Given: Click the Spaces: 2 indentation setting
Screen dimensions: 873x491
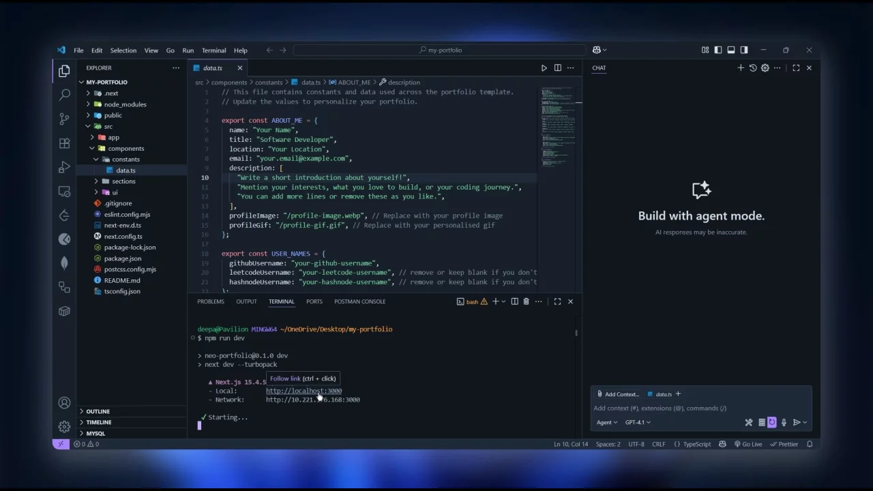Looking at the screenshot, I should (608, 444).
